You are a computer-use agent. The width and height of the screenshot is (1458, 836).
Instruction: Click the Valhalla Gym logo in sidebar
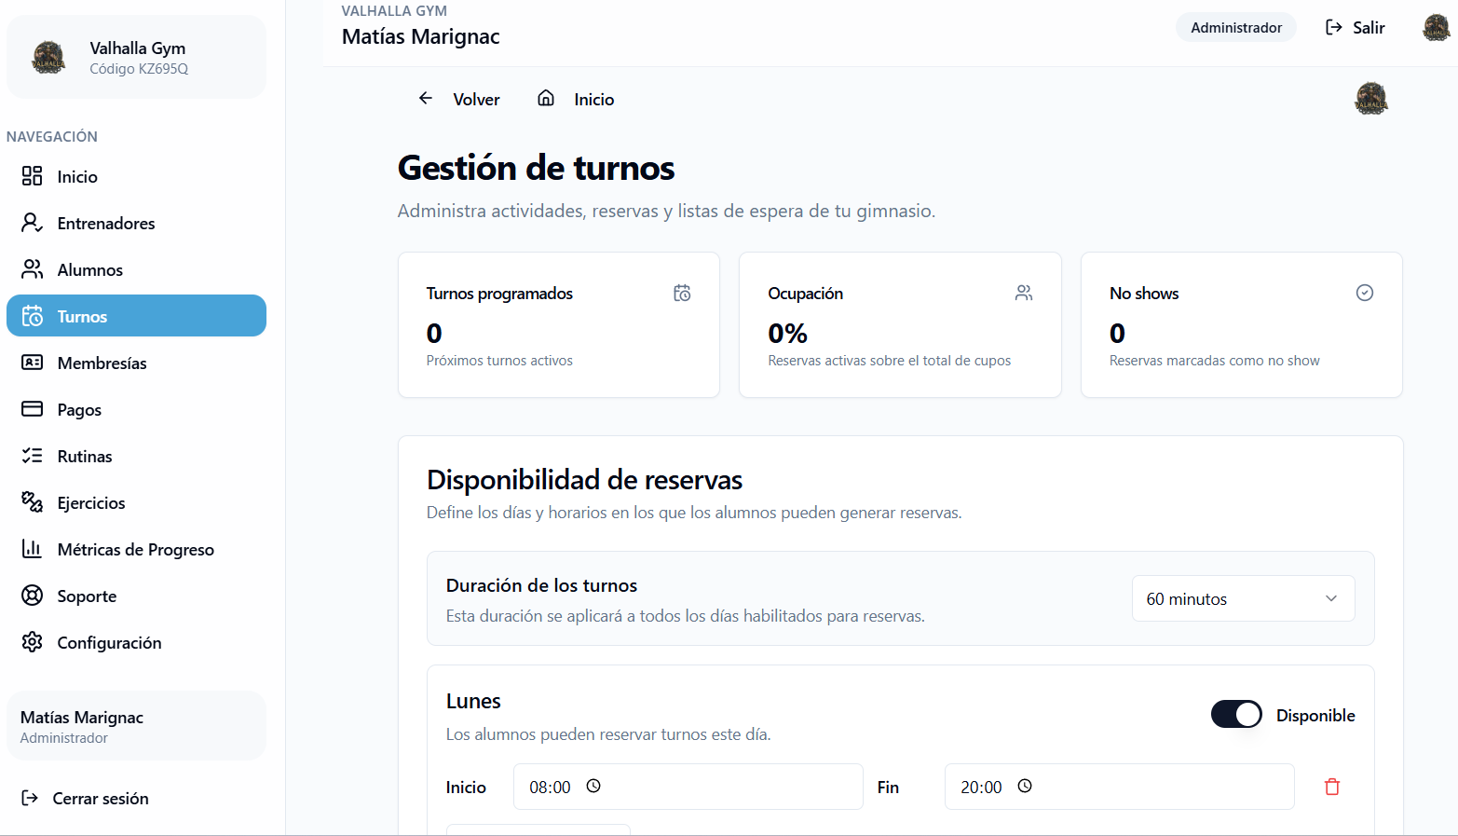pos(48,58)
